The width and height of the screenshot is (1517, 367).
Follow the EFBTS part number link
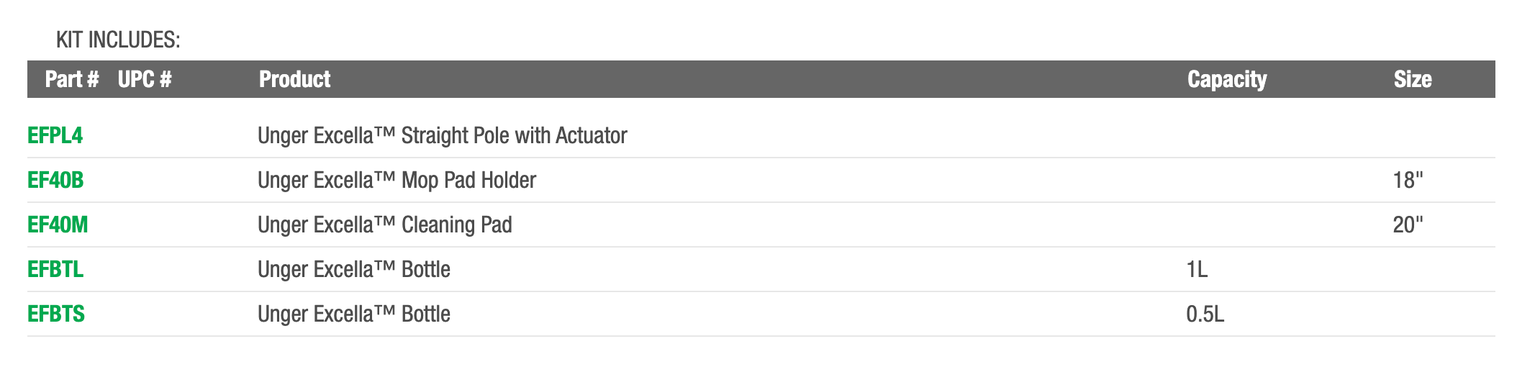(x=56, y=314)
